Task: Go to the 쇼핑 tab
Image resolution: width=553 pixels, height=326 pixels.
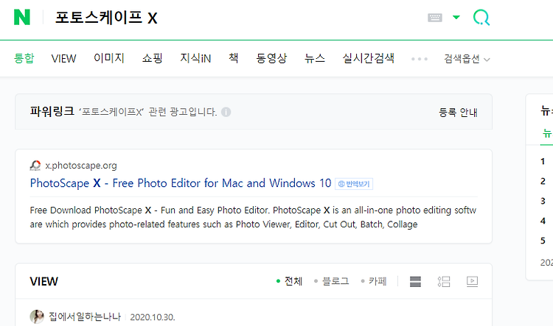Action: click(153, 58)
